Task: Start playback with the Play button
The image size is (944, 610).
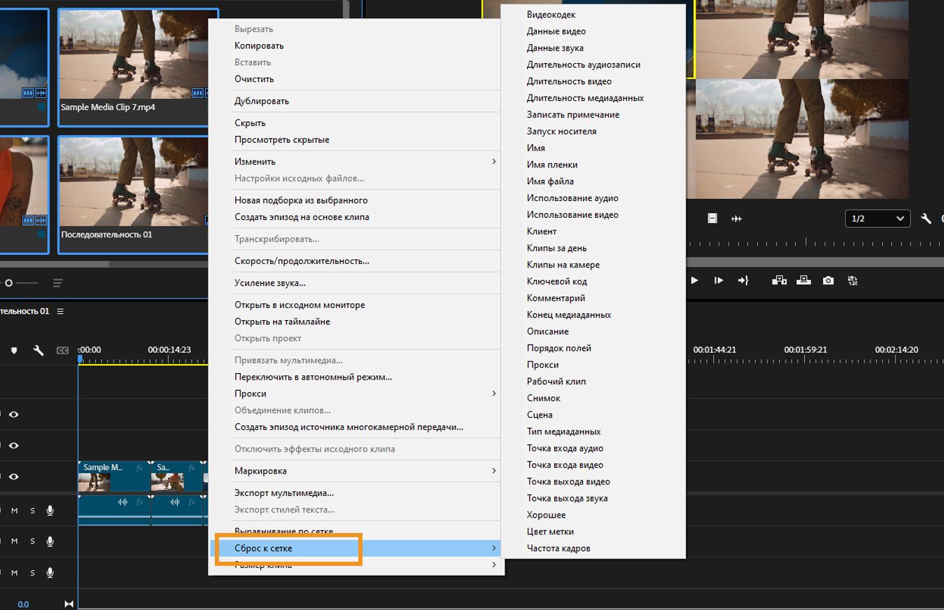Action: (x=694, y=280)
